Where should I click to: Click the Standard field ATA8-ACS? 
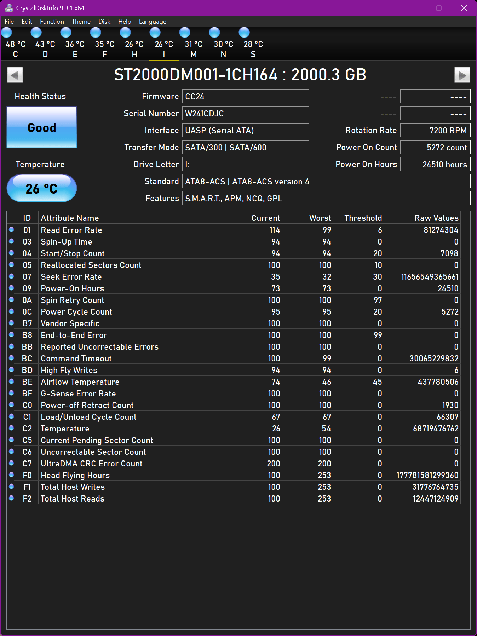coord(326,181)
